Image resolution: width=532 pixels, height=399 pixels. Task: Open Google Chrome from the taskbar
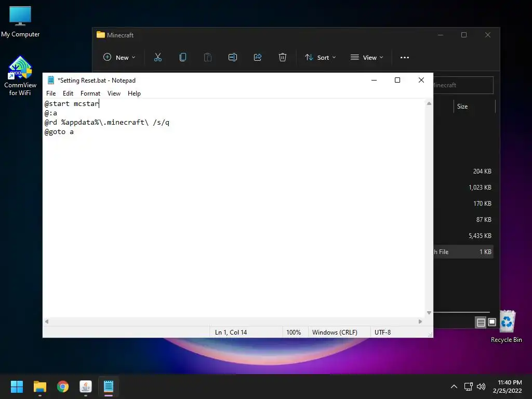coord(63,387)
